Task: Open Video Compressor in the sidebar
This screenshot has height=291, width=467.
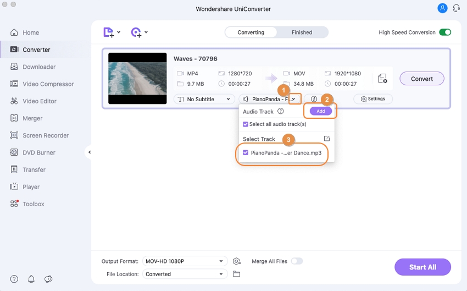Action: [48, 84]
